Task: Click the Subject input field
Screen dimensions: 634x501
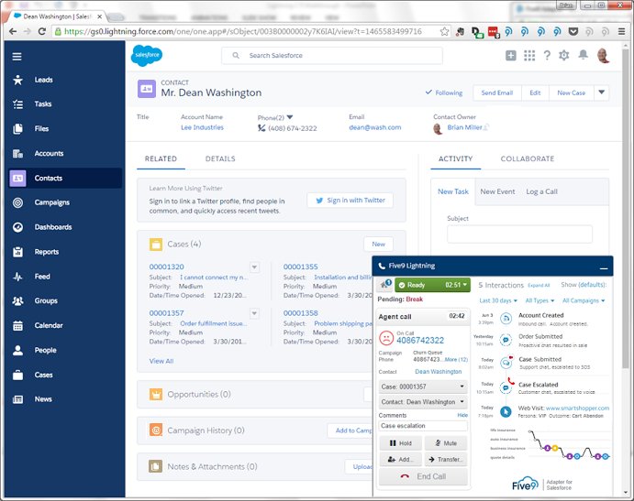Action: click(519, 234)
